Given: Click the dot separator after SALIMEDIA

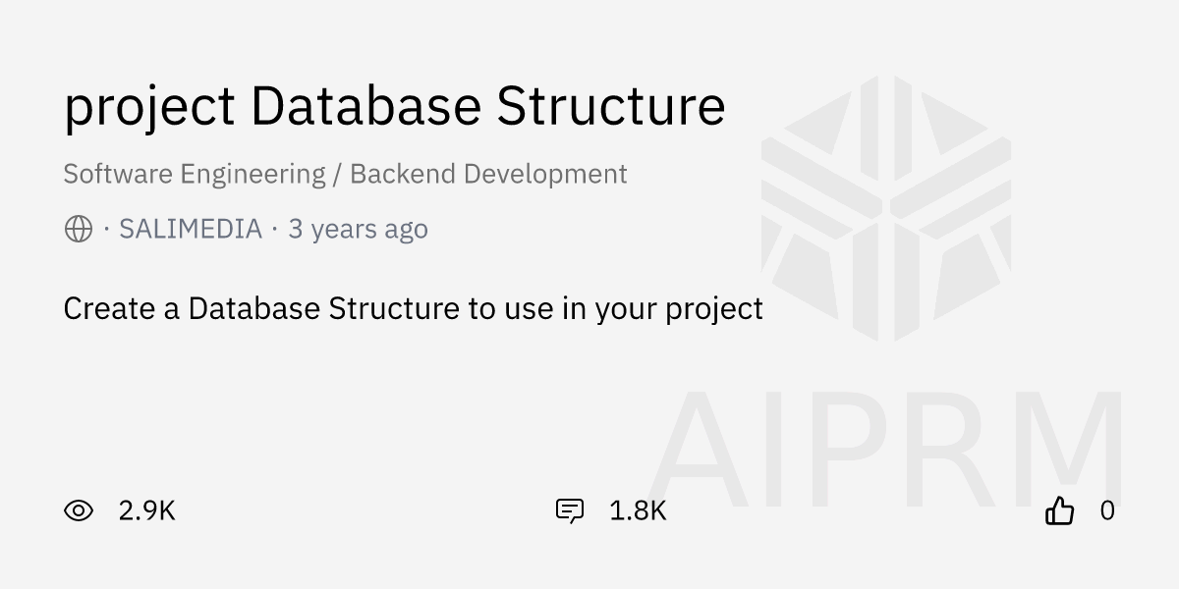Looking at the screenshot, I should point(275,230).
